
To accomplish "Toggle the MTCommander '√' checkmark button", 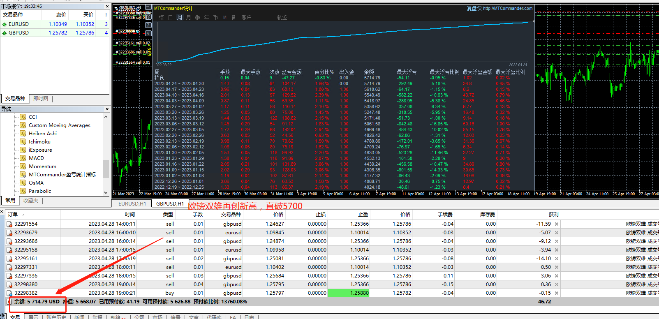I will [148, 33].
